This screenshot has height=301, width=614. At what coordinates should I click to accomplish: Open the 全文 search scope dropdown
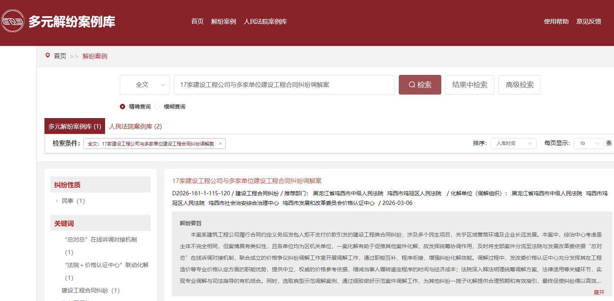pyautogui.click(x=145, y=85)
